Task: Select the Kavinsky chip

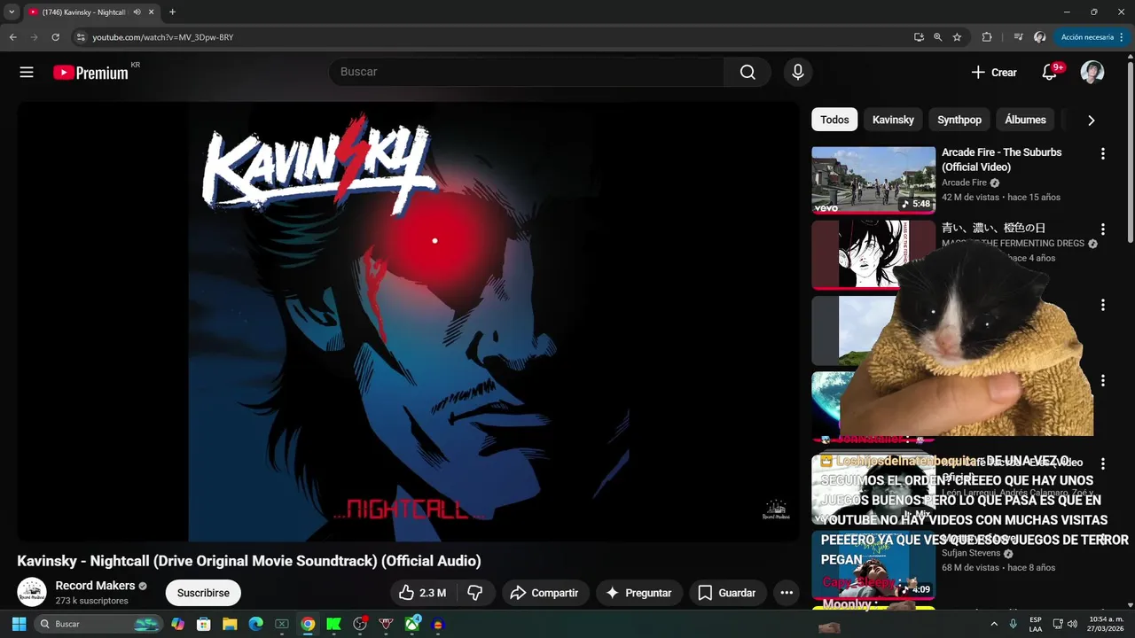Action: [893, 120]
